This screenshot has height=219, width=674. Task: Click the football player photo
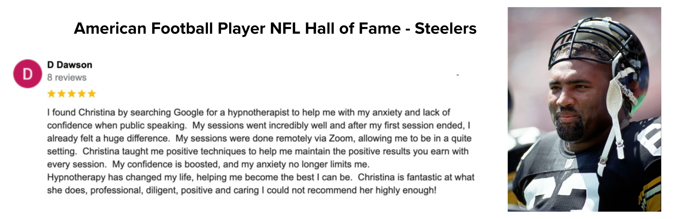click(x=584, y=109)
